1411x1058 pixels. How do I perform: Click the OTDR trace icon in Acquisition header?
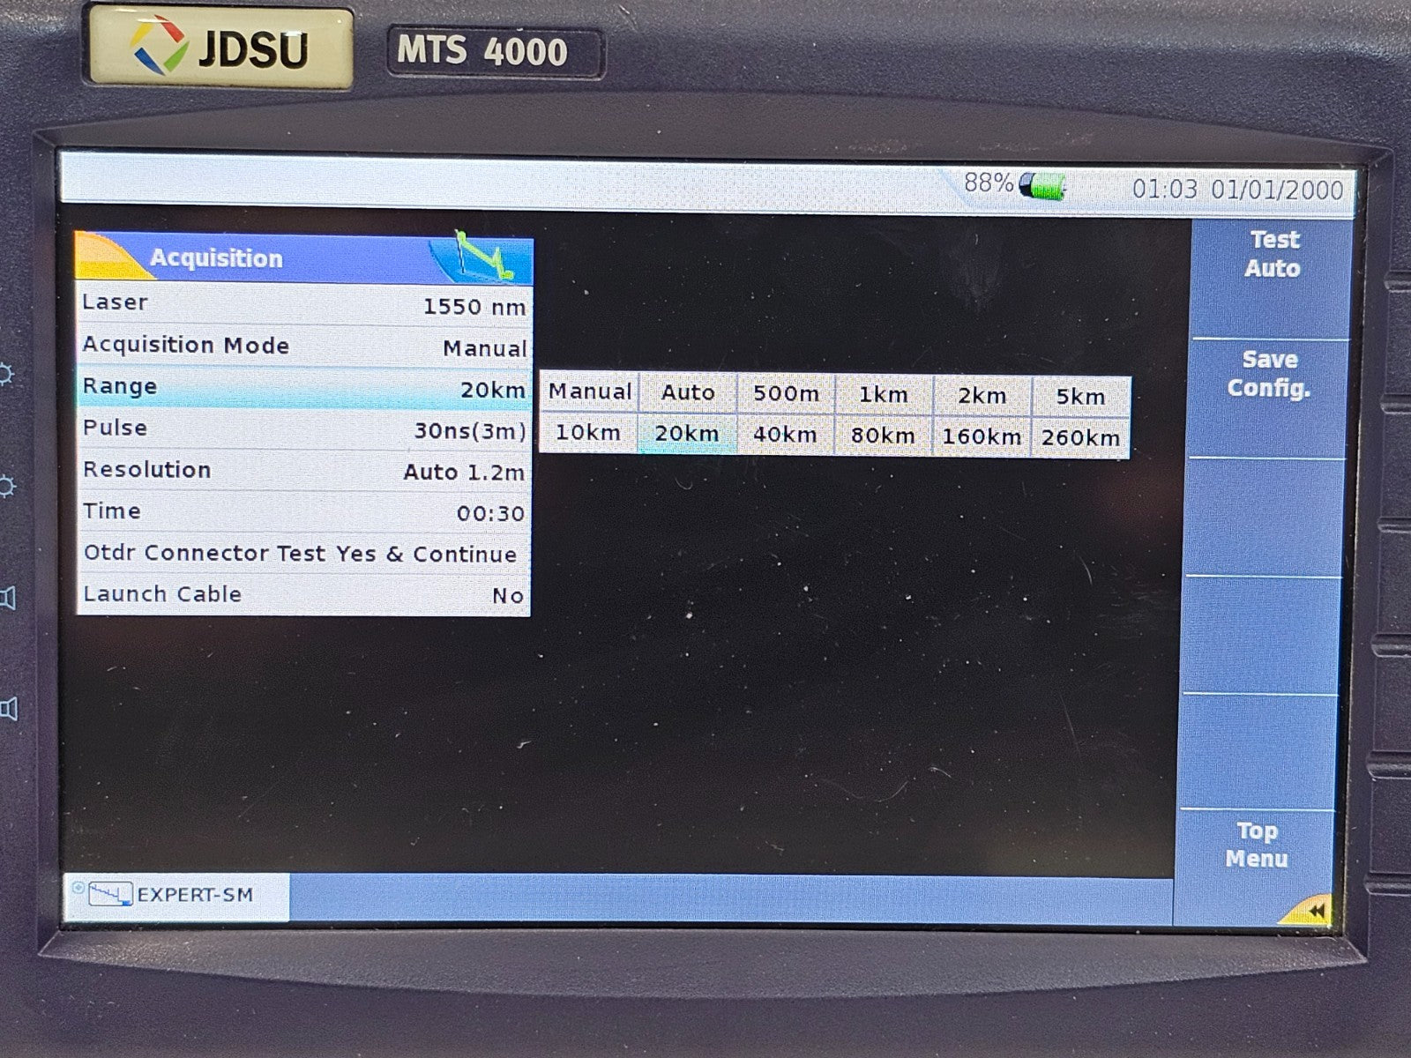pyautogui.click(x=482, y=257)
